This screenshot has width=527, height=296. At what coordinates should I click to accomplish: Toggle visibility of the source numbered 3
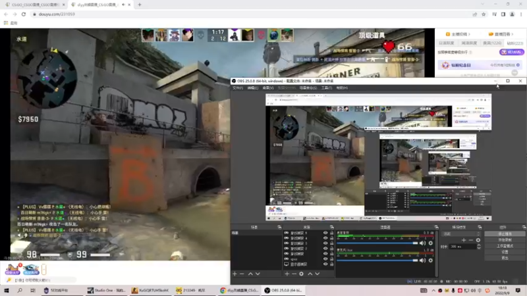pyautogui.click(x=325, y=243)
